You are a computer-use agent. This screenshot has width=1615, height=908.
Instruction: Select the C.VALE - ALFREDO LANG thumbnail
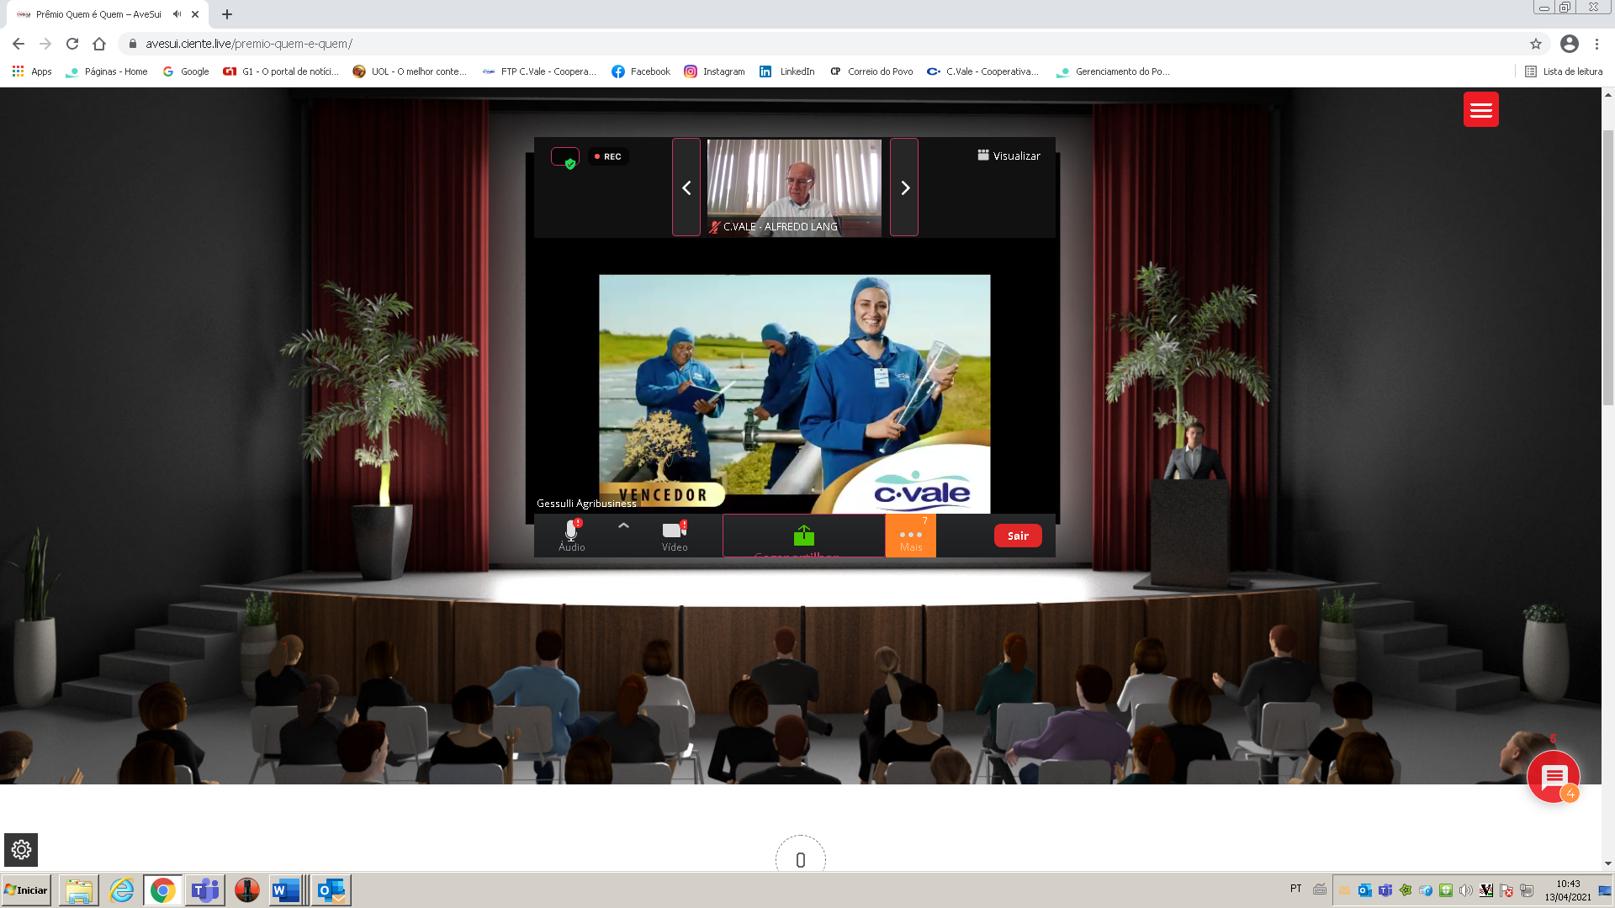(794, 187)
